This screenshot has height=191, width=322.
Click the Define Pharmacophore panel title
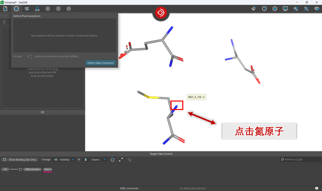tap(27, 16)
